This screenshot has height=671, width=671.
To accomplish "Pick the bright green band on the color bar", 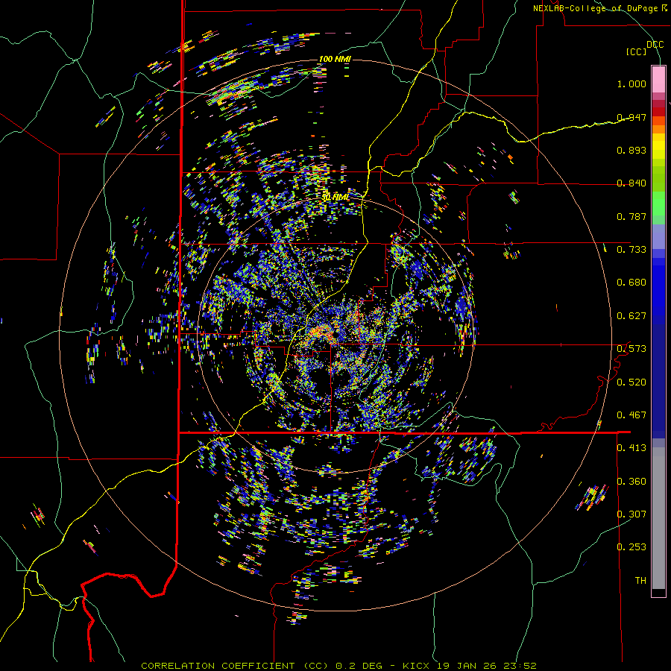I will (658, 204).
